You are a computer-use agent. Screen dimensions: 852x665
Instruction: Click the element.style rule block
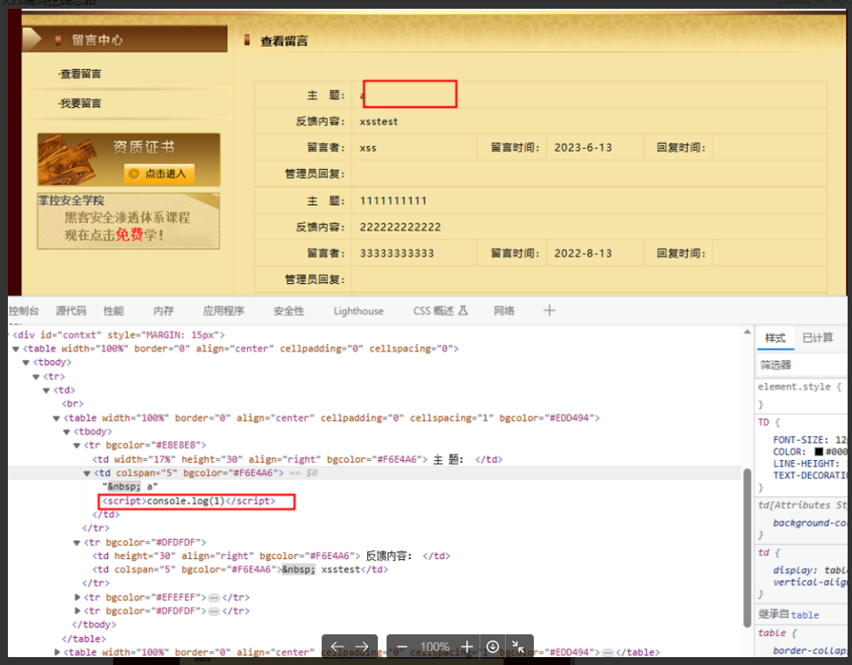[x=801, y=395]
